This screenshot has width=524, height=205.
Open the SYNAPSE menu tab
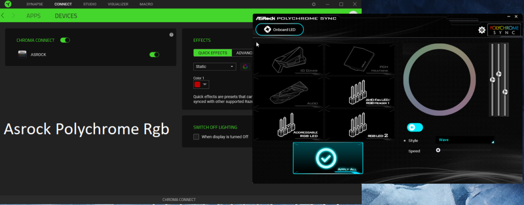point(35,4)
